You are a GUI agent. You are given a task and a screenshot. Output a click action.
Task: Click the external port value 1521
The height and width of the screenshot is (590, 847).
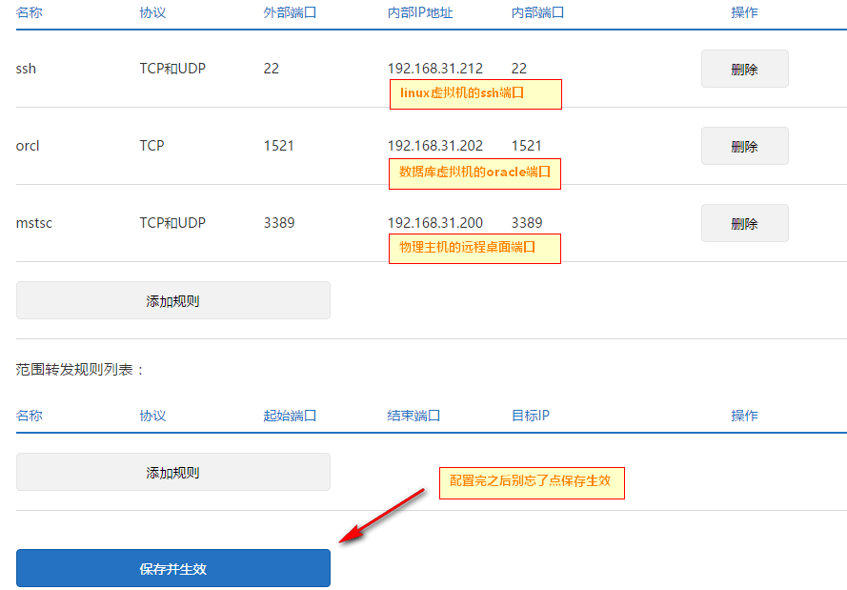point(279,146)
